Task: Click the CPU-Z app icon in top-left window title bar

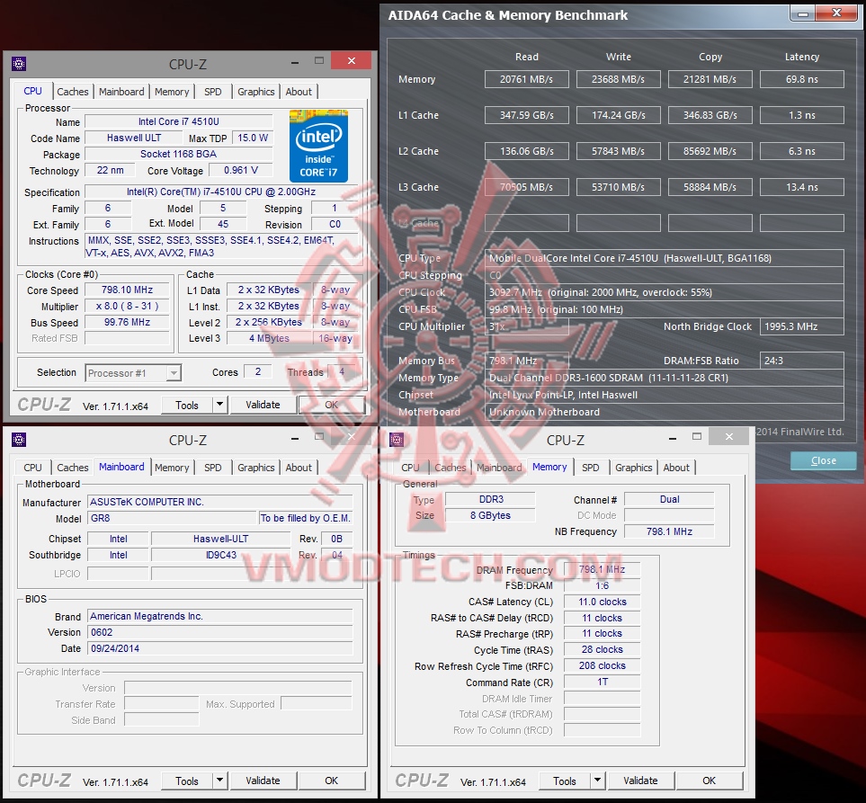Action: click(19, 64)
